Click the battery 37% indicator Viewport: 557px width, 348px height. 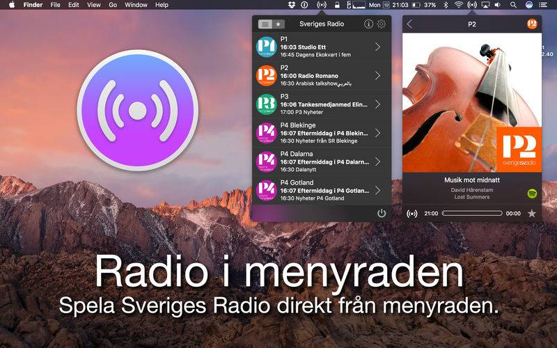[424, 5]
